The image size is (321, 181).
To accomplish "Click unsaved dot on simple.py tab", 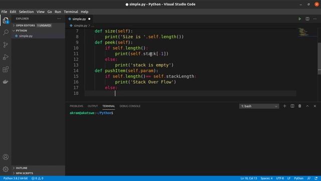I will [89, 19].
